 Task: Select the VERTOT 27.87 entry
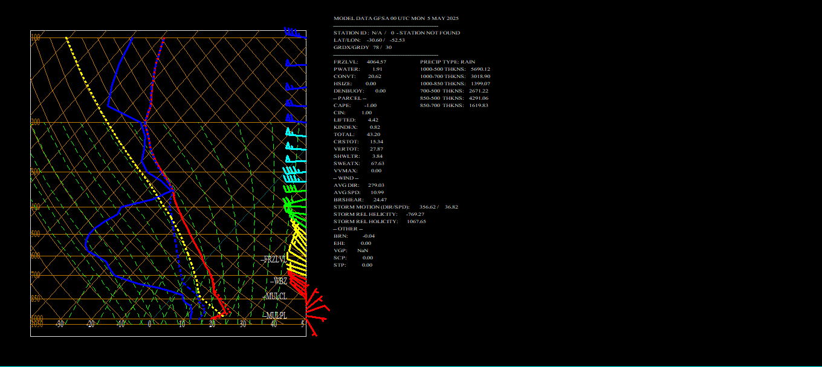(358, 149)
